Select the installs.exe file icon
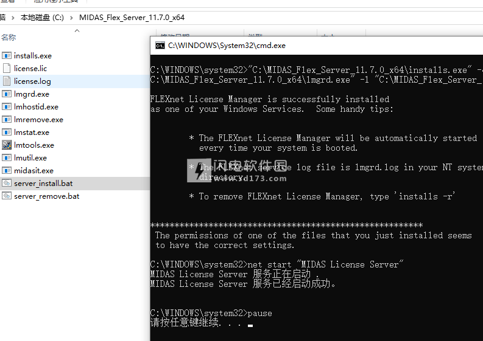This screenshot has width=483, height=341. point(7,56)
